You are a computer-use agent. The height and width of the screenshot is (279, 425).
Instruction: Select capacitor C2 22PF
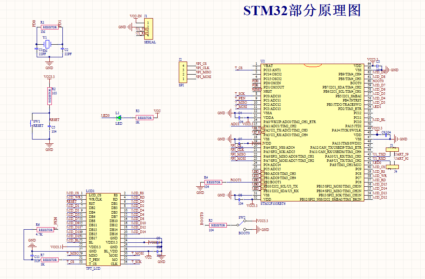point(62,49)
